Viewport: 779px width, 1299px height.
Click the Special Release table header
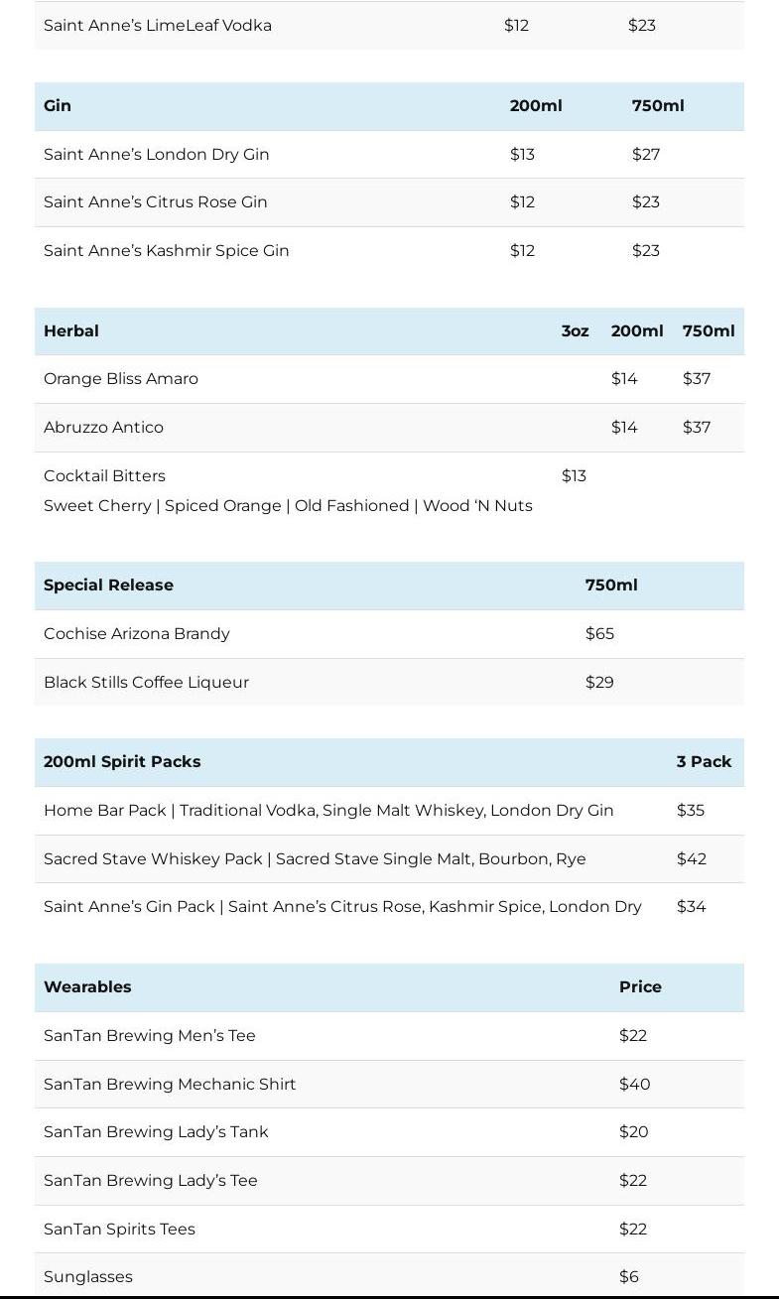coord(108,585)
